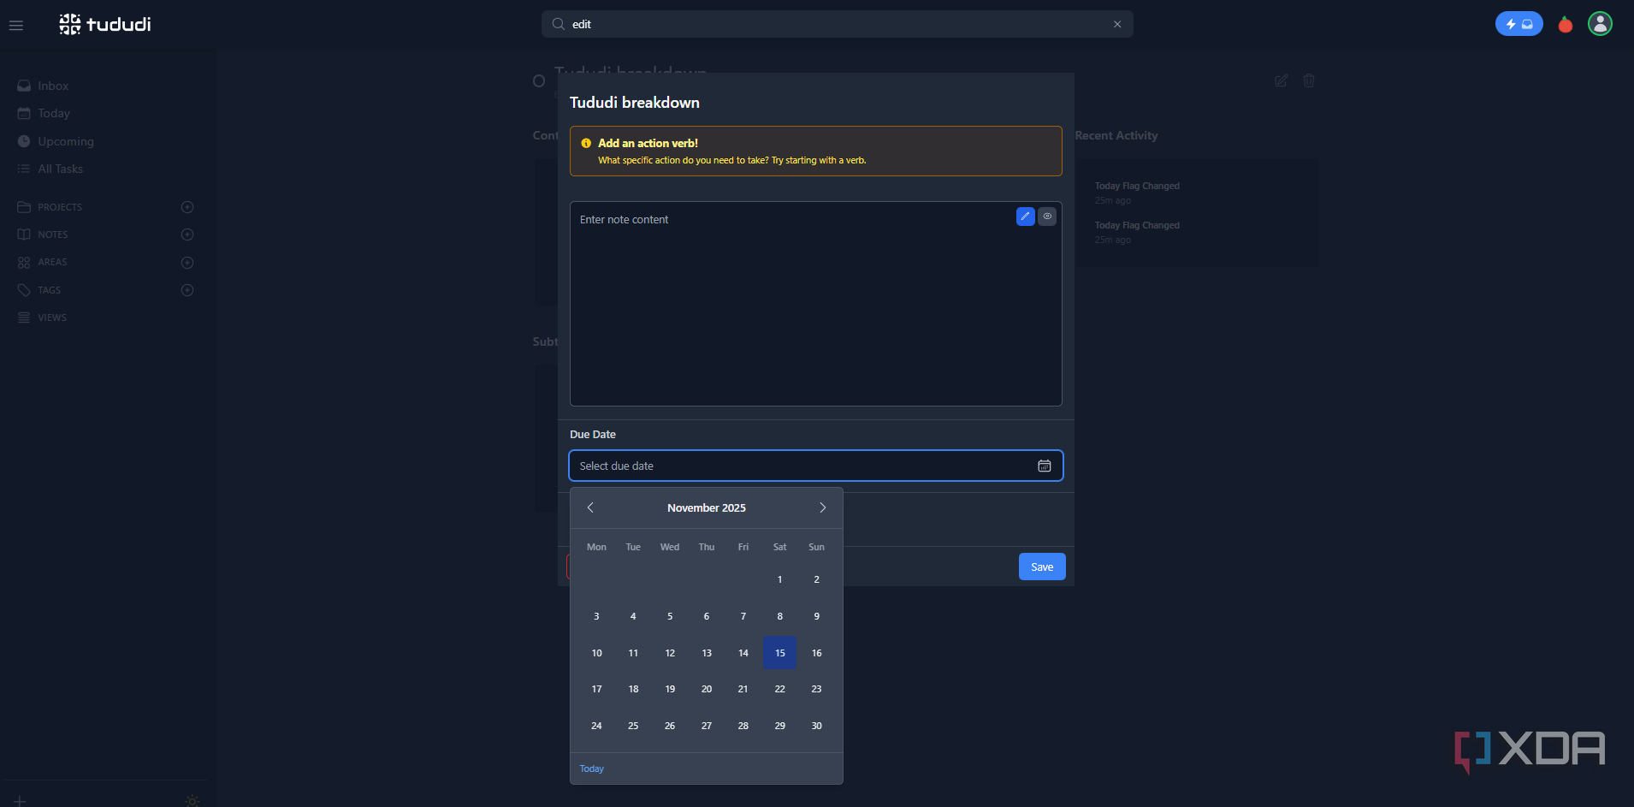Image resolution: width=1634 pixels, height=807 pixels.
Task: Open Inbox in the sidebar
Action: point(53,86)
